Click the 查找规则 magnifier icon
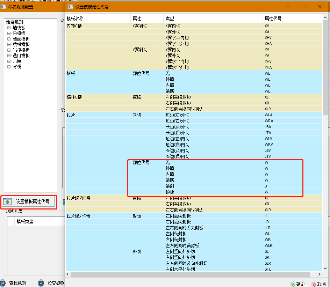The height and width of the screenshot is (287, 330). tap(3, 283)
